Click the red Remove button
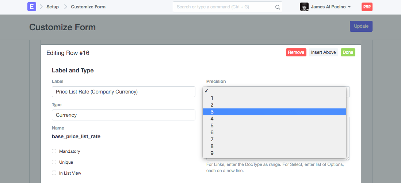 coord(296,52)
